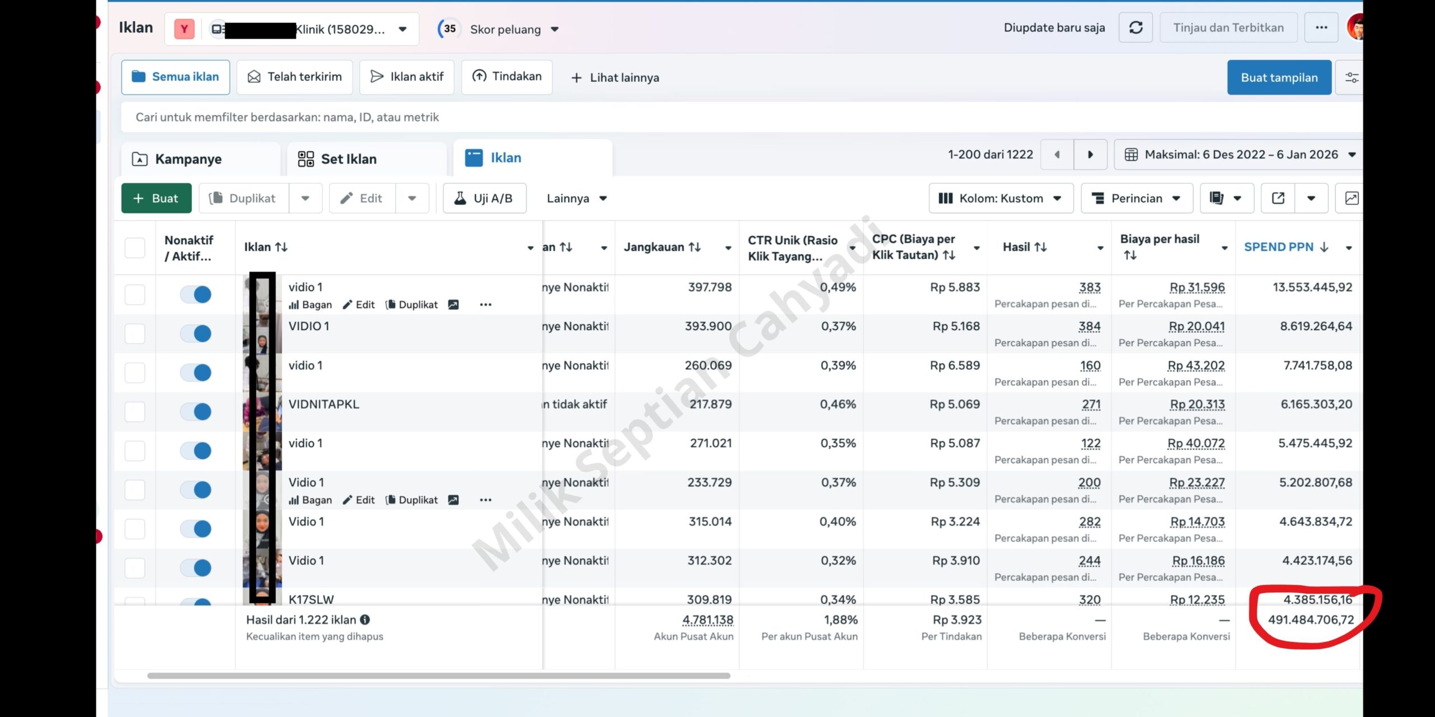Toggle off the VIDNITAPKL ad switch
Screen dimensions: 1435x717
click(196, 412)
